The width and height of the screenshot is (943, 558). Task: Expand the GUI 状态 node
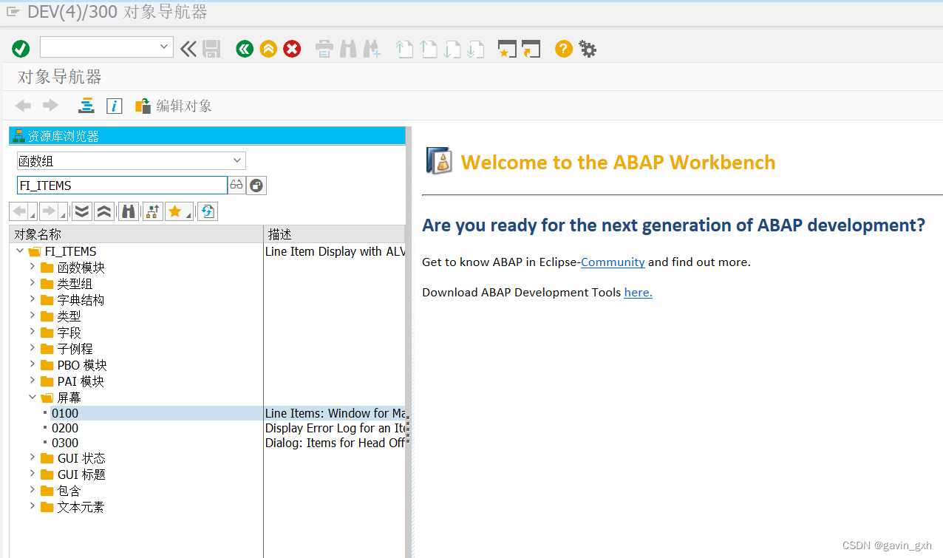[x=32, y=458]
